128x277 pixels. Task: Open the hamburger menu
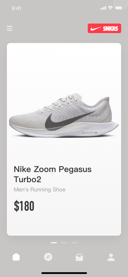pos(10,28)
